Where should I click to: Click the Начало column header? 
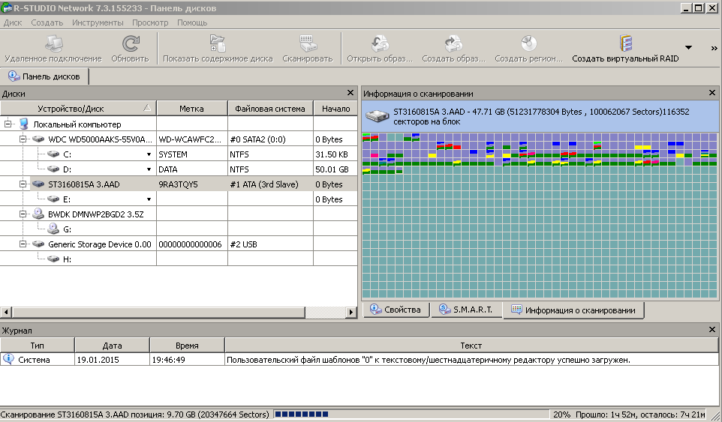click(335, 109)
